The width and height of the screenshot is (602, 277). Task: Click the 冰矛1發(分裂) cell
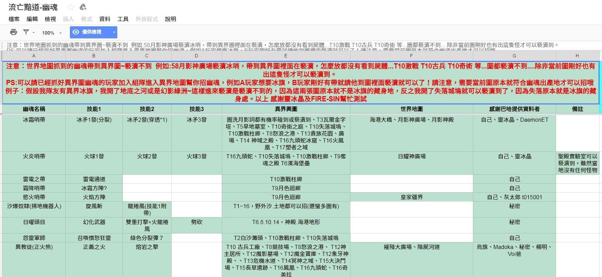(94, 133)
